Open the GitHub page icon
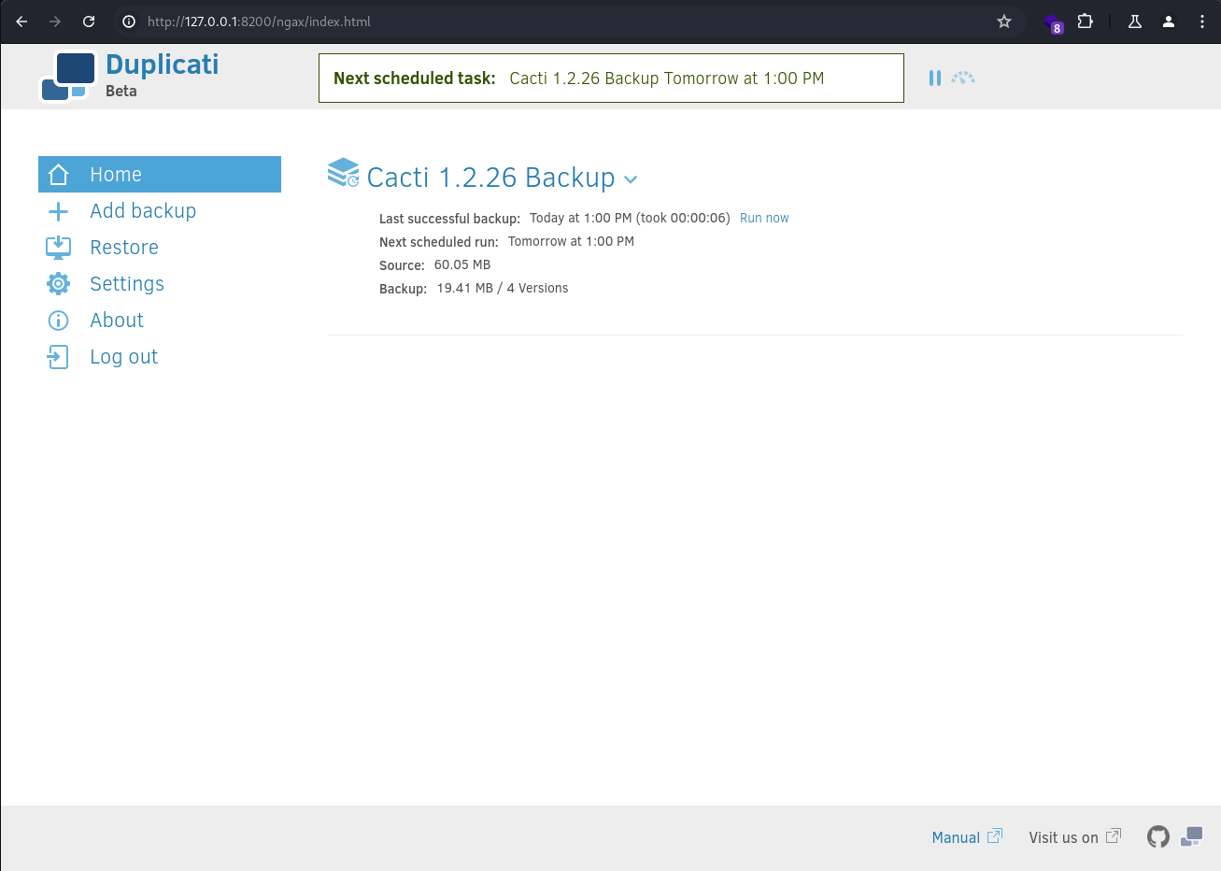The image size is (1221, 871). (1158, 837)
